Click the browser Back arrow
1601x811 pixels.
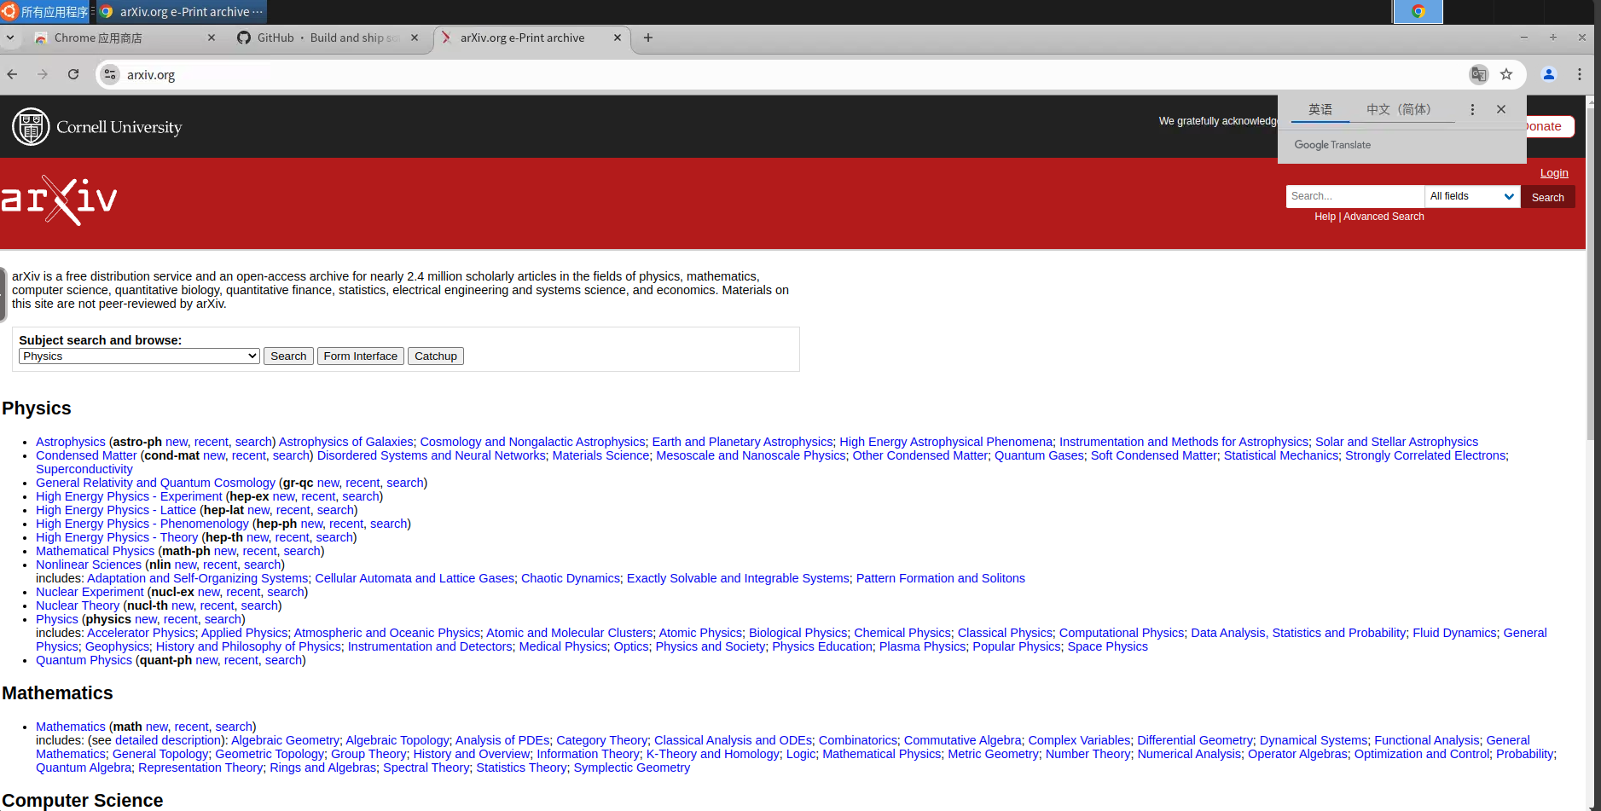click(12, 74)
